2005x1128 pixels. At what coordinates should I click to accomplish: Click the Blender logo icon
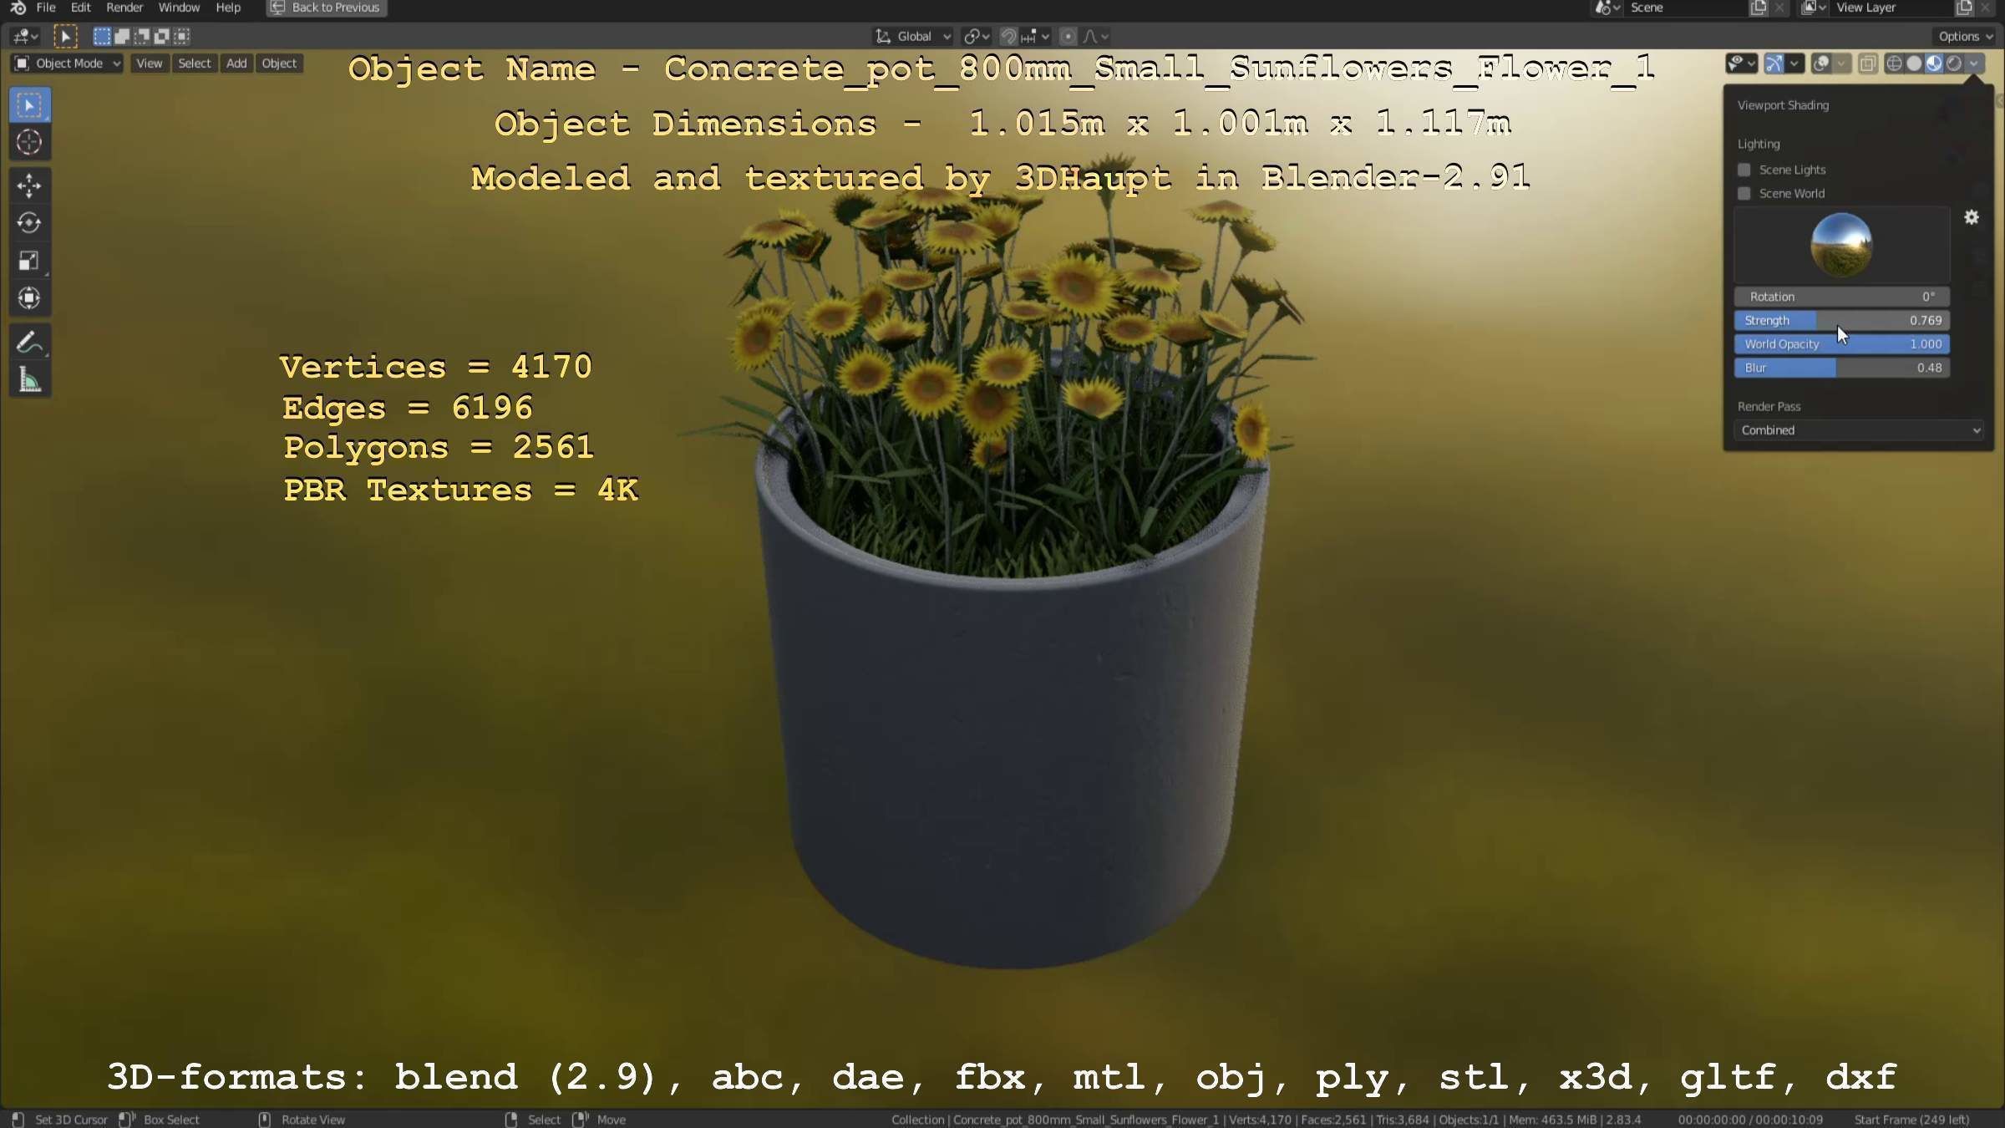coord(18,8)
